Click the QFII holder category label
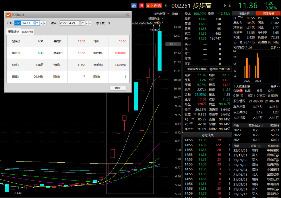 point(271,91)
